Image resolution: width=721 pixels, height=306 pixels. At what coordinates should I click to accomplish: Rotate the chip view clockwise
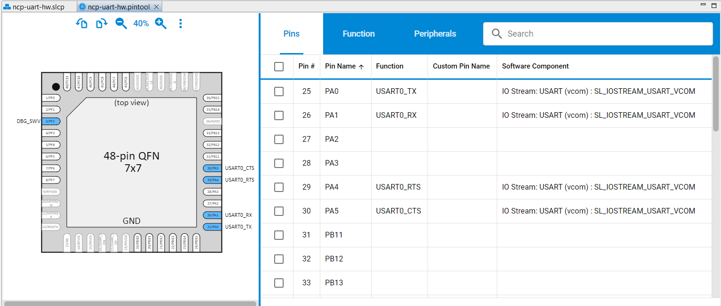(x=102, y=24)
